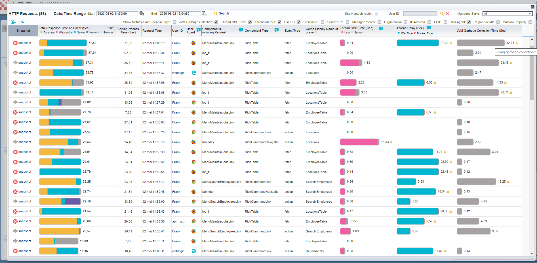The image size is (537, 263).
Task: Click the info icon in Thread Delay header
Action: click(x=429, y=28)
